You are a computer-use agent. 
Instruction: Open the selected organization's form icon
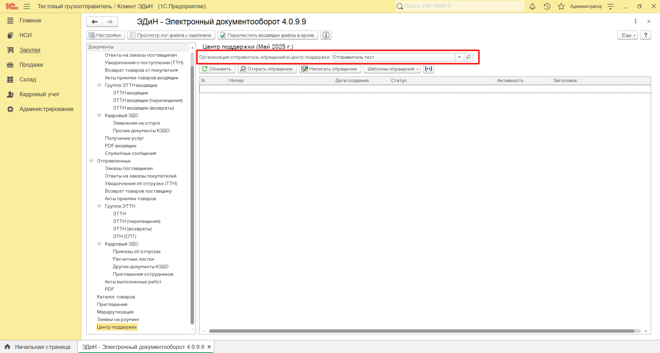click(469, 57)
